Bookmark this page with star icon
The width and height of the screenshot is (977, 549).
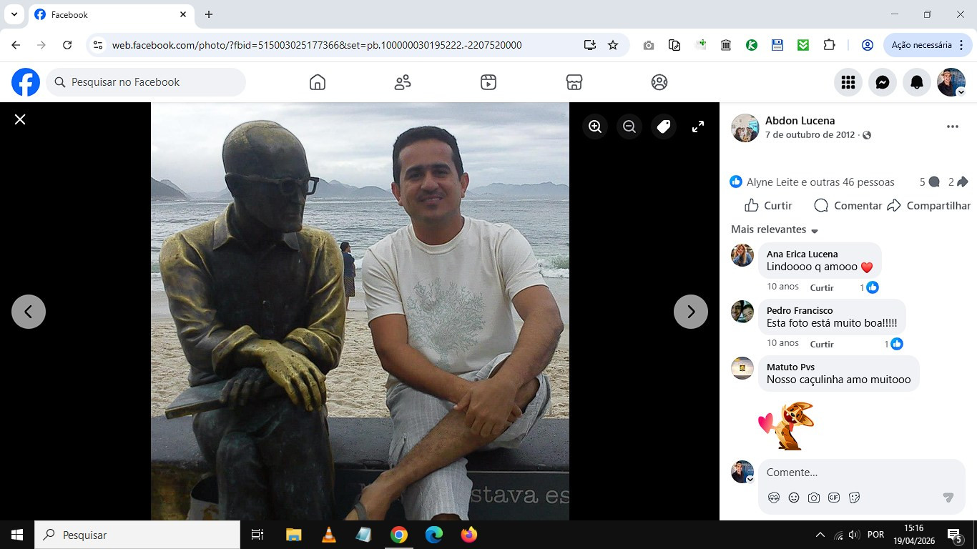(613, 45)
